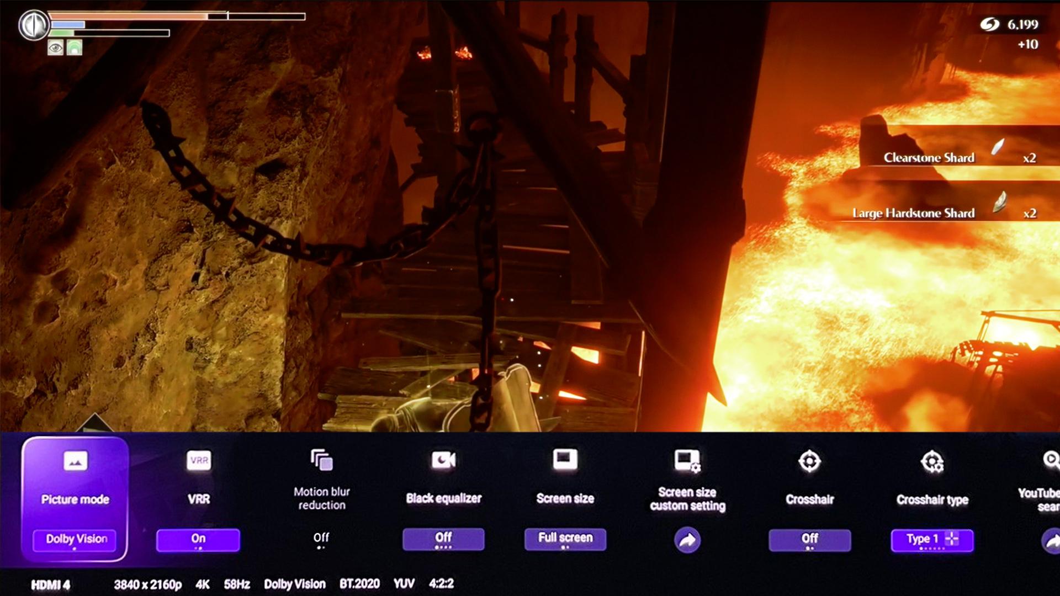The image size is (1060, 596).
Task: Click the VRR icon
Action: (x=199, y=460)
